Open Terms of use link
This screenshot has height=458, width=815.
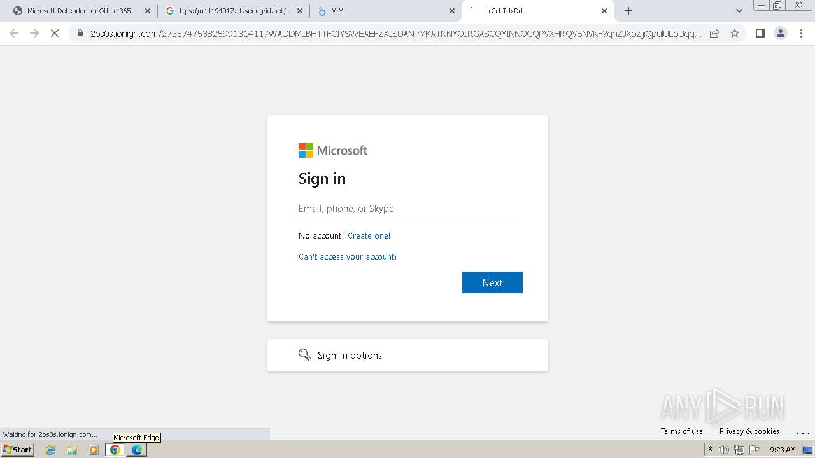pos(682,431)
